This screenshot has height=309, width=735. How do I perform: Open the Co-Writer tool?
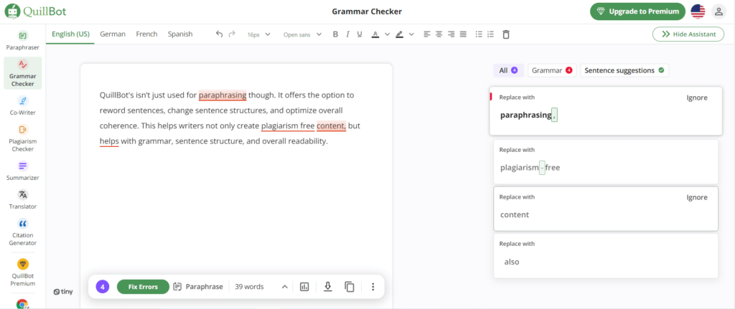(22, 106)
